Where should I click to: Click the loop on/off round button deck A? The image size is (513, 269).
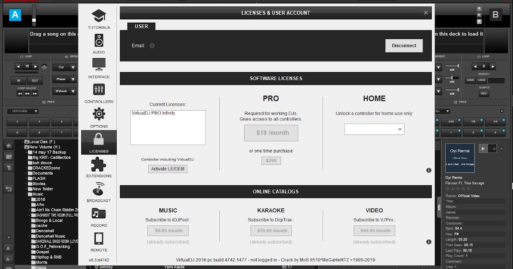44,67
